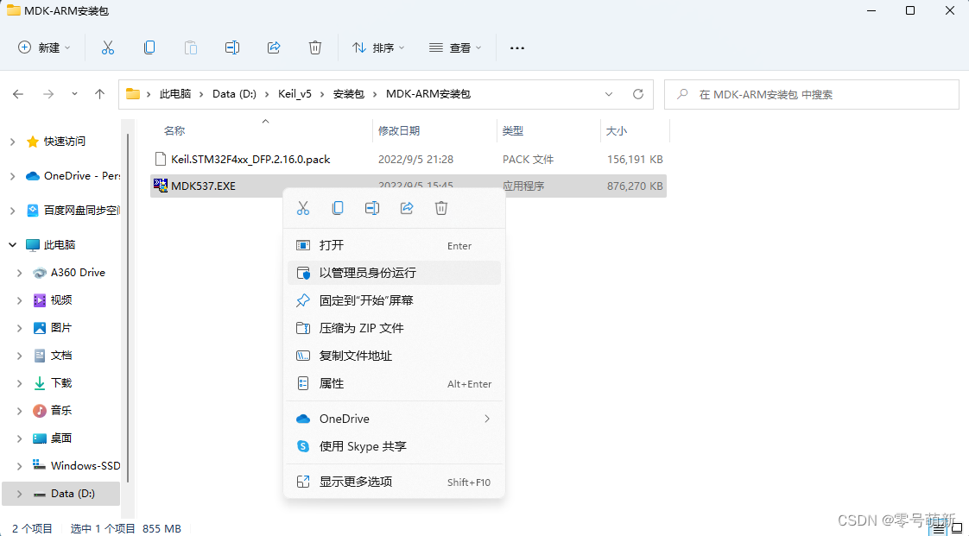Image resolution: width=969 pixels, height=536 pixels.
Task: Choose 以管理员身份运行 in the context menu
Action: [395, 273]
